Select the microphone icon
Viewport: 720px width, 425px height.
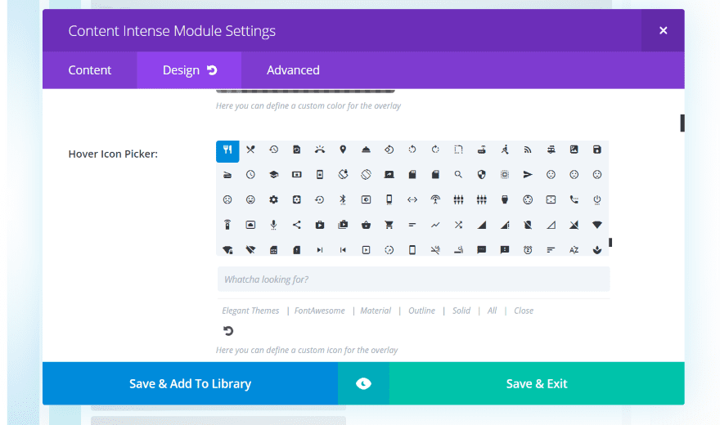(273, 225)
